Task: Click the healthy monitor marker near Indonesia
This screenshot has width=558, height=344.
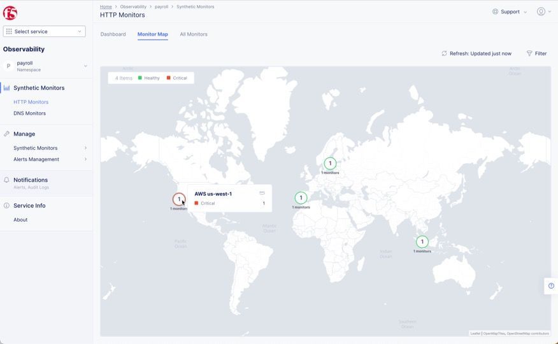Action: pos(422,242)
